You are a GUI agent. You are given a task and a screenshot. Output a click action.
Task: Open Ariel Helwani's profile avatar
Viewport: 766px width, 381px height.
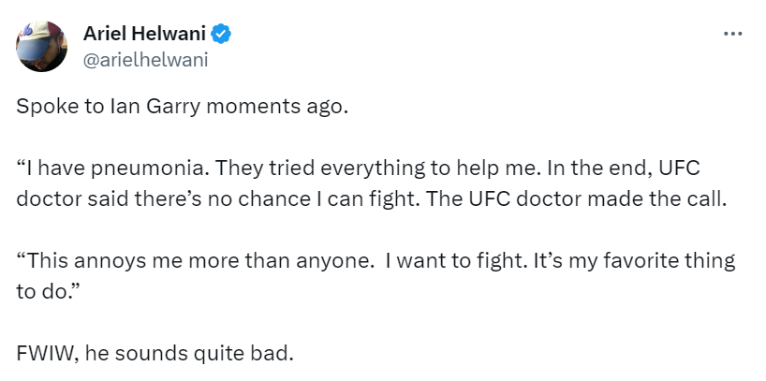42,46
